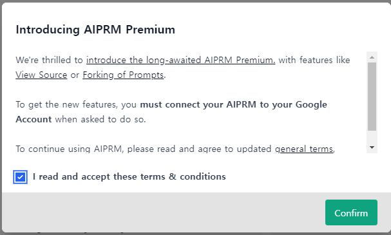The image size is (391, 235).
Task: Click the empty gray footer area
Action: point(162,212)
